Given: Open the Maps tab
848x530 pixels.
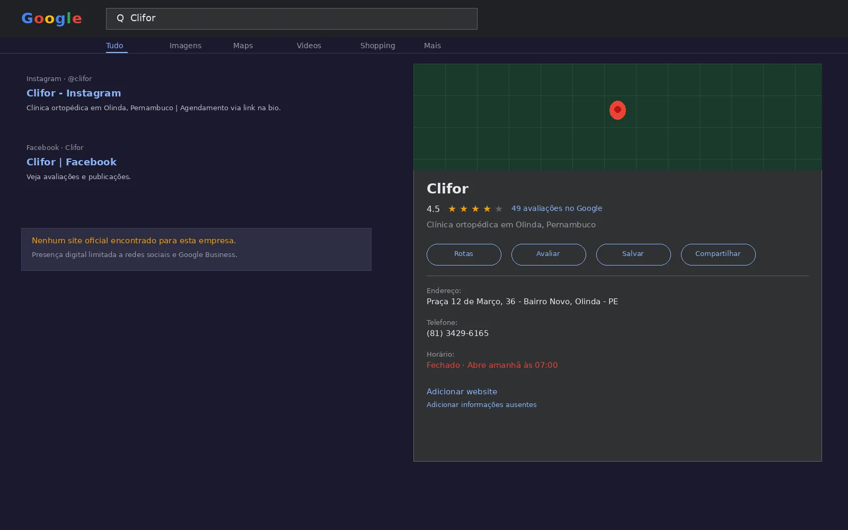Looking at the screenshot, I should point(243,46).
